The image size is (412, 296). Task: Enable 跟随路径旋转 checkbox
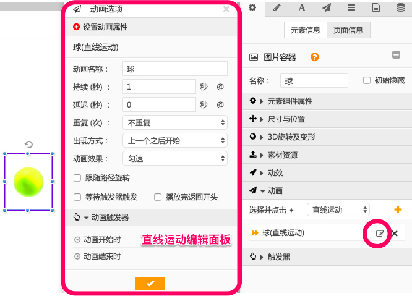(77, 178)
